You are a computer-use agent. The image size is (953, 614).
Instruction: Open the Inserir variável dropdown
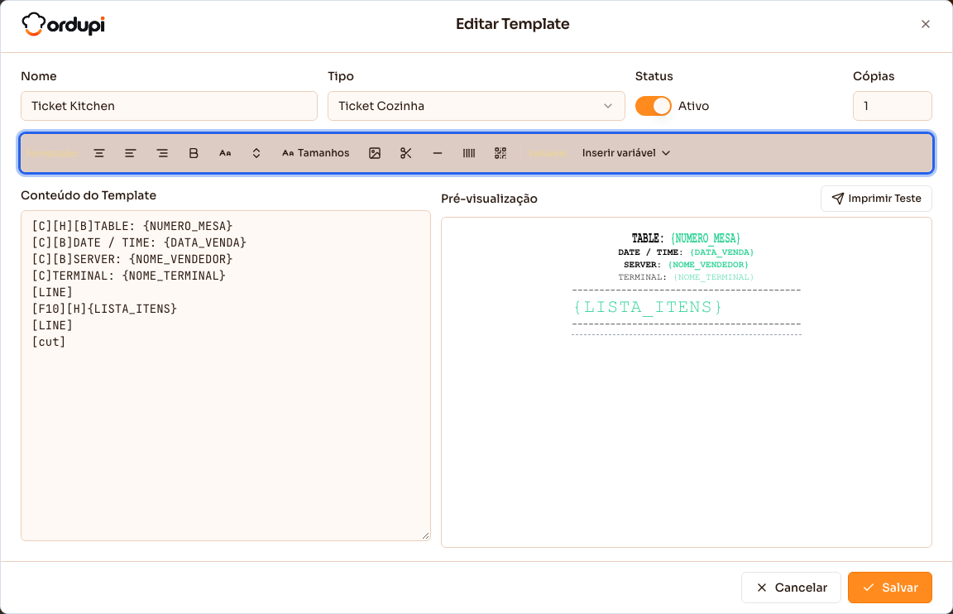pos(626,153)
